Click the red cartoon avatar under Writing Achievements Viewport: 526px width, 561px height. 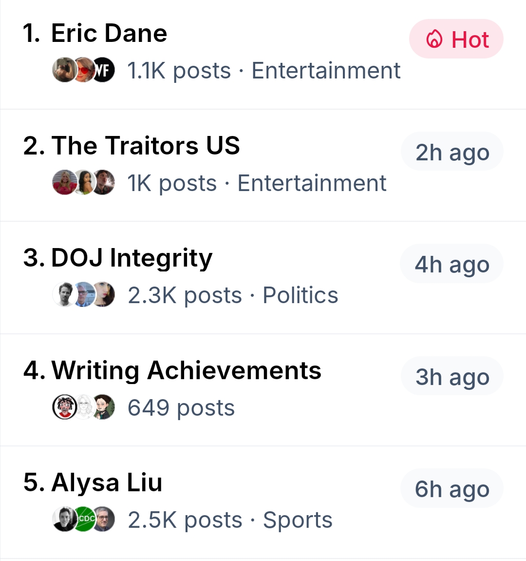point(64,407)
